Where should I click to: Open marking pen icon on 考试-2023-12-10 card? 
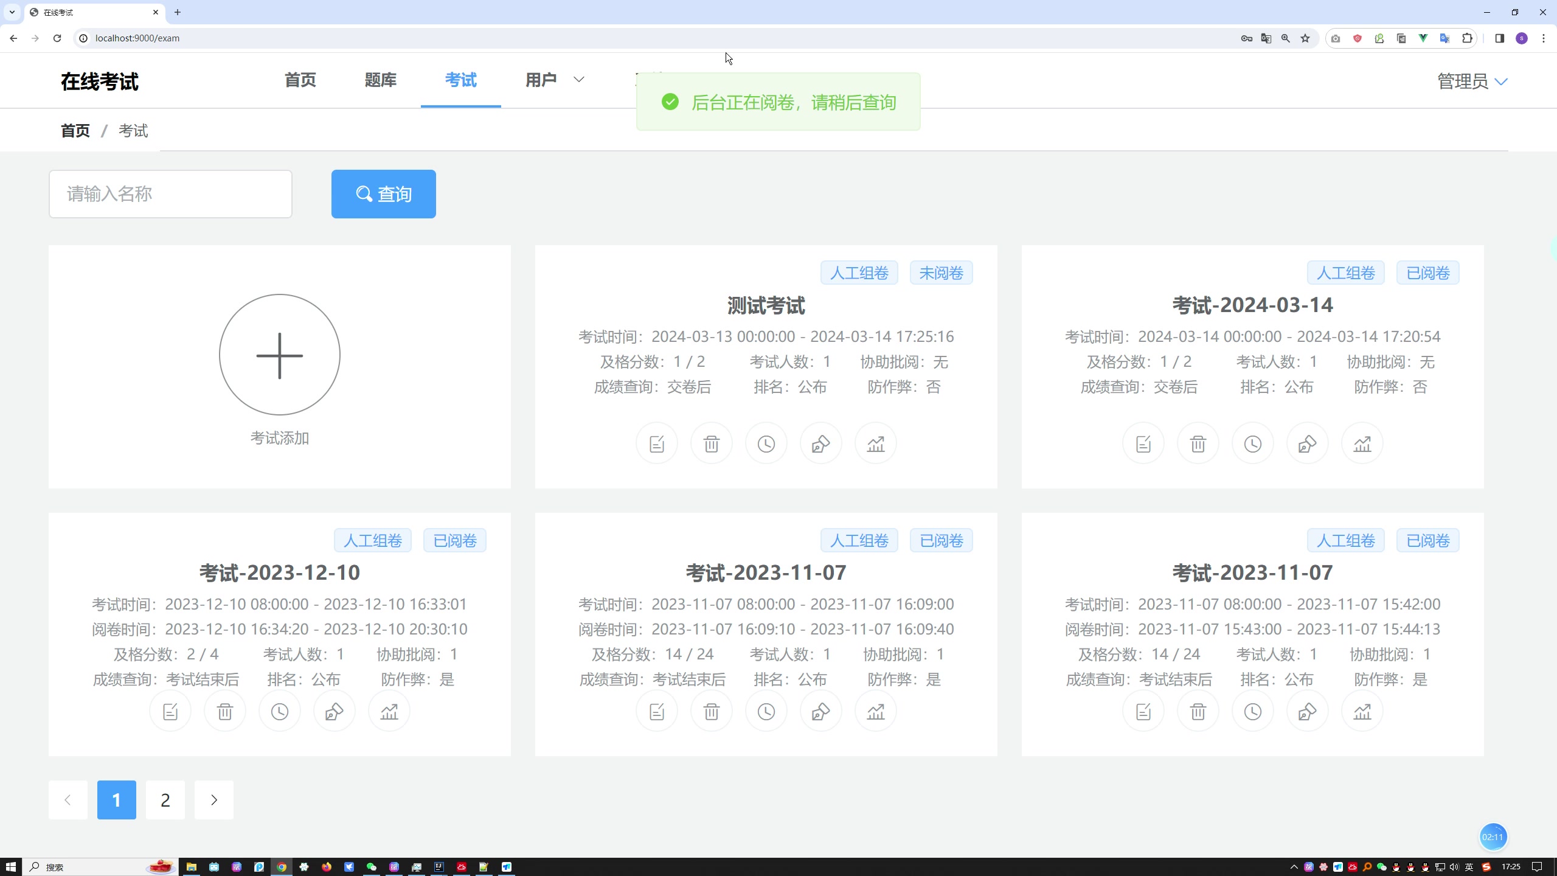pyautogui.click(x=335, y=711)
